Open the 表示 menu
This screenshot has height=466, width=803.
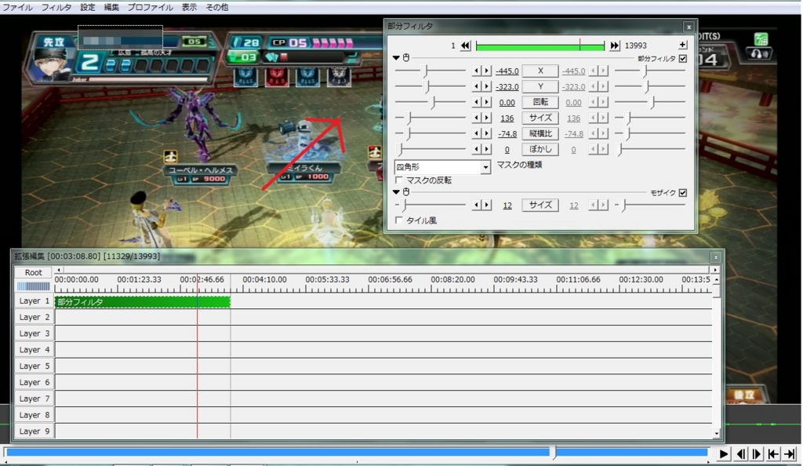[x=189, y=7]
